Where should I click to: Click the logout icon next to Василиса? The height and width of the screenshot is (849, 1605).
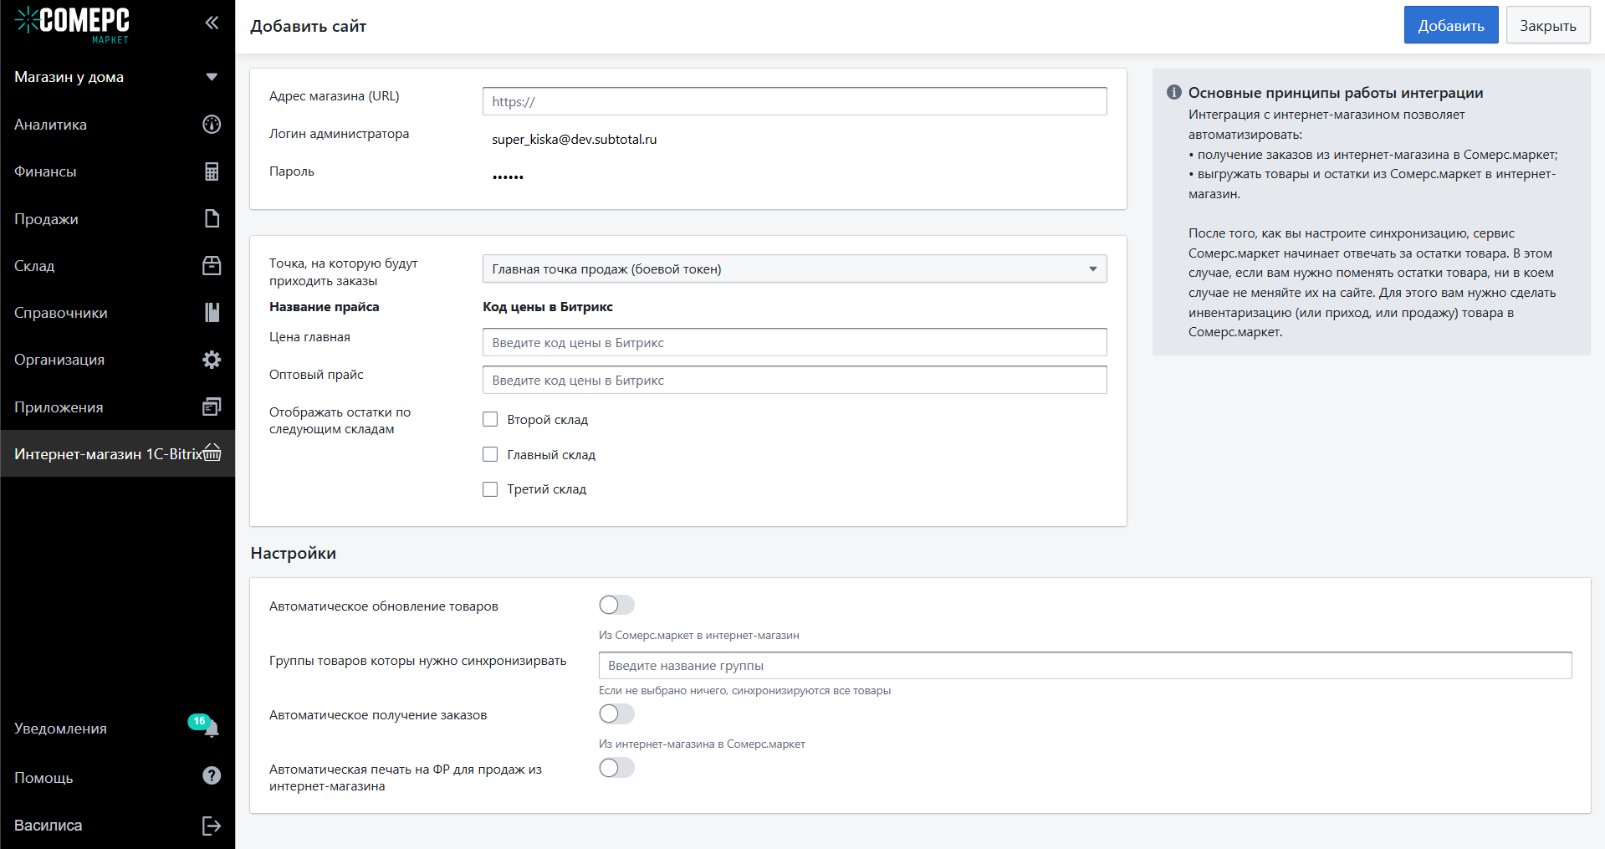212,826
